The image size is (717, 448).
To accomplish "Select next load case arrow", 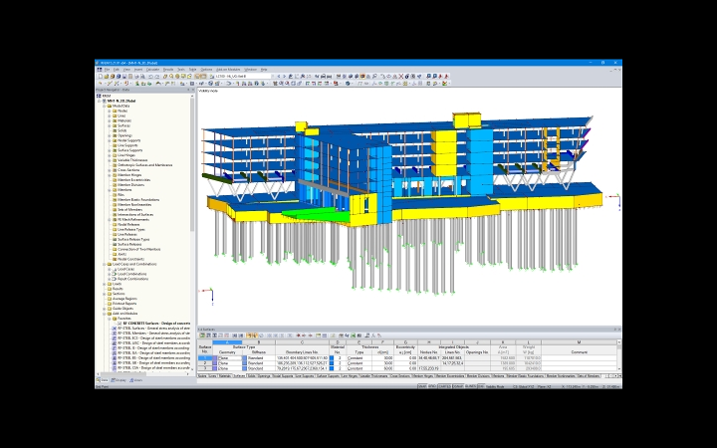I will pos(284,77).
